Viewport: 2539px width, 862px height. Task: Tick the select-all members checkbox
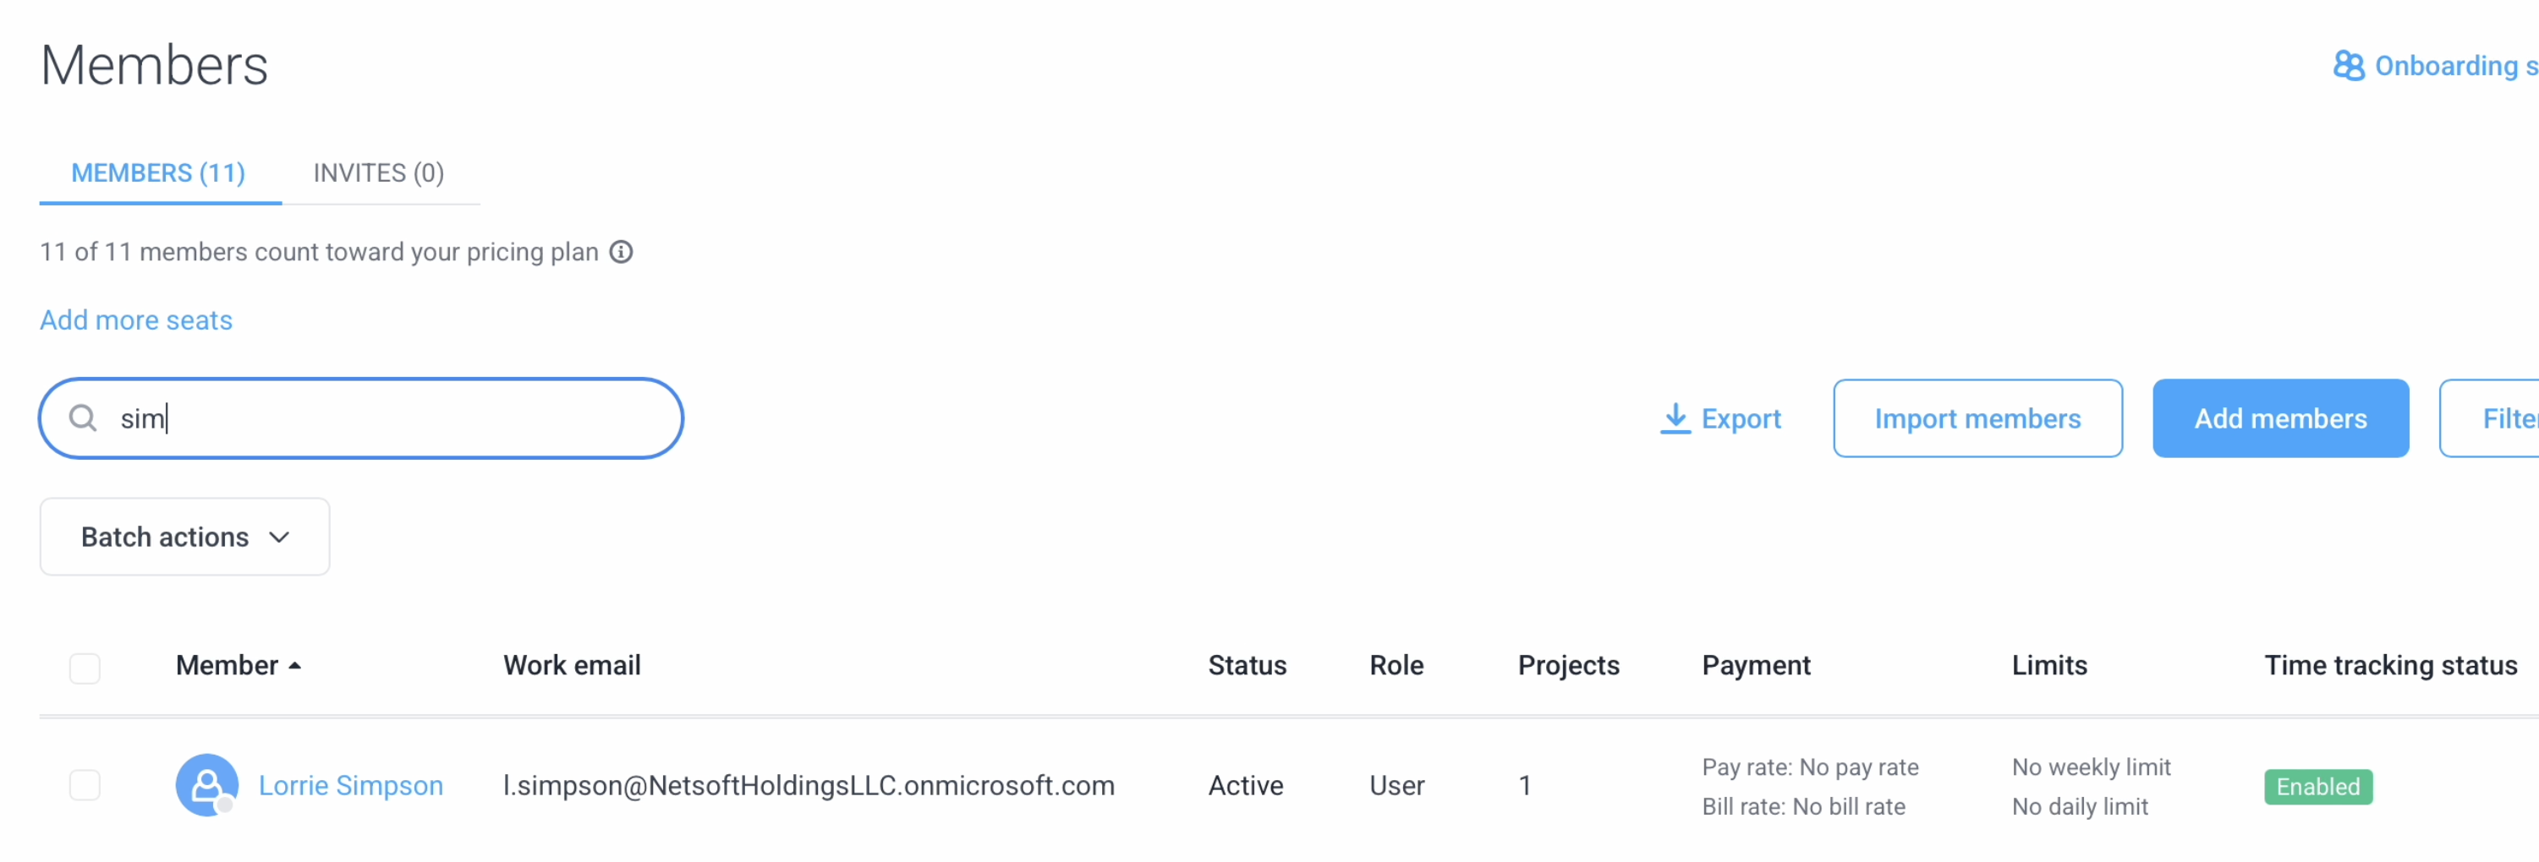85,668
